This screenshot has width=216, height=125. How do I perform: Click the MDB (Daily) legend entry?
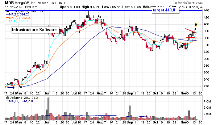tap(24, 11)
